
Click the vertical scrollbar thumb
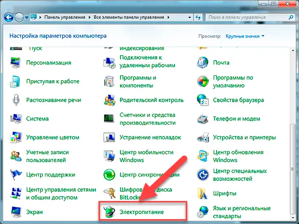293,169
